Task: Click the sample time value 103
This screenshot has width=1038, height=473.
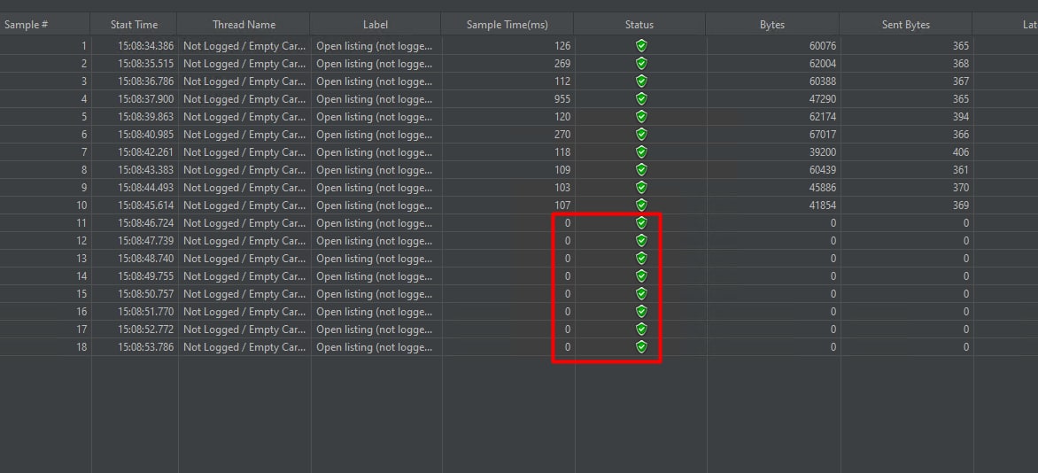Action: 562,188
